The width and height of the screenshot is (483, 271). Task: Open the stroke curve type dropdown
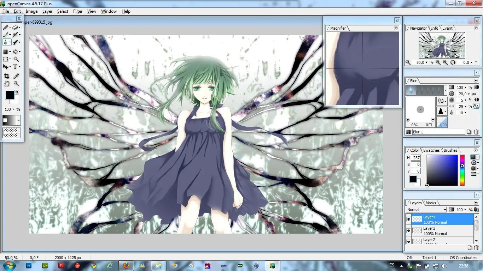pyautogui.click(x=442, y=101)
